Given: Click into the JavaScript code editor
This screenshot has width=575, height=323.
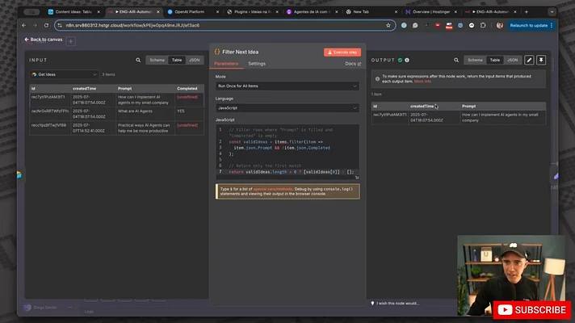Looking at the screenshot, I should pos(287,152).
